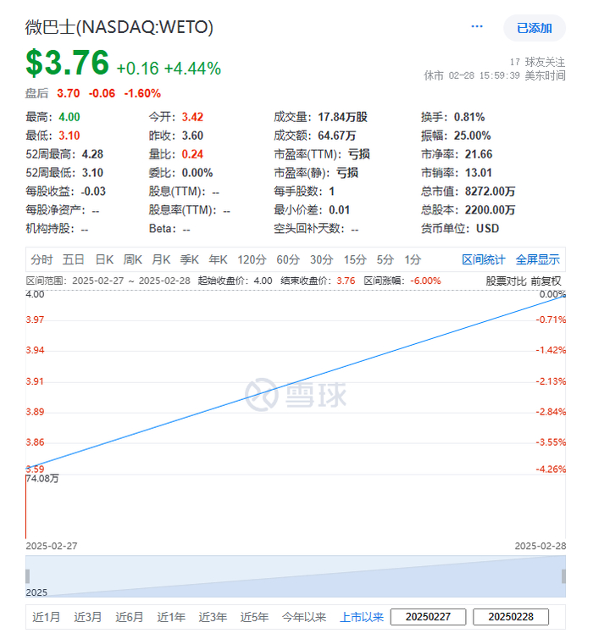Select the 近6月 time range
Screen dimensions: 593x639
[x=129, y=617]
